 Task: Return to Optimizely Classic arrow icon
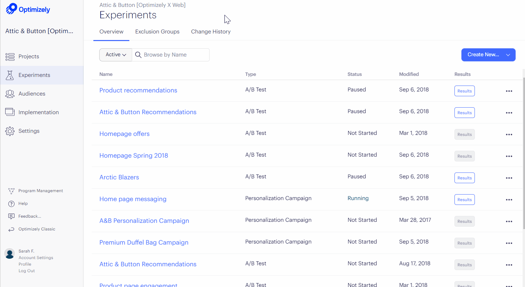11,229
